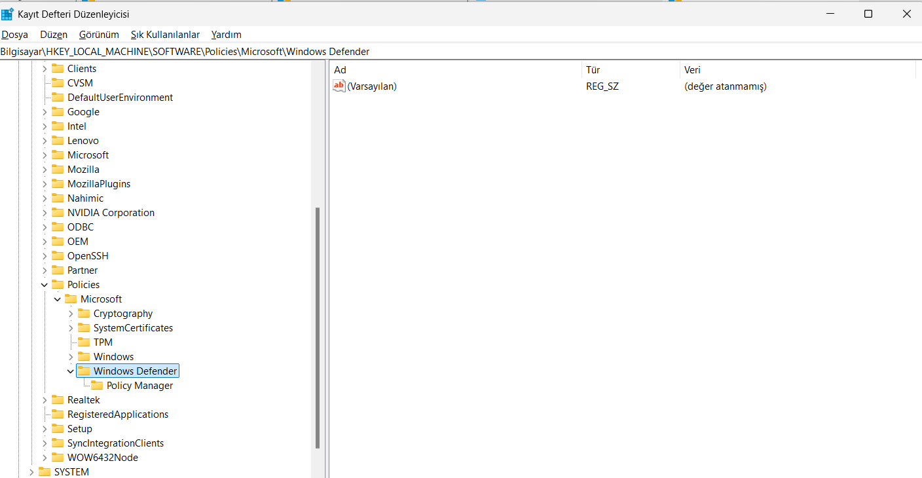The width and height of the screenshot is (922, 478).
Task: Open the Sık Kullanılanlar menu
Action: click(165, 35)
